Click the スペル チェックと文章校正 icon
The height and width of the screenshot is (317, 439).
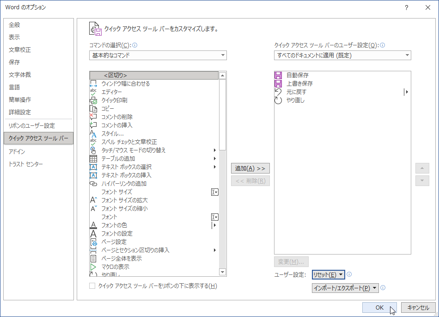(x=93, y=142)
